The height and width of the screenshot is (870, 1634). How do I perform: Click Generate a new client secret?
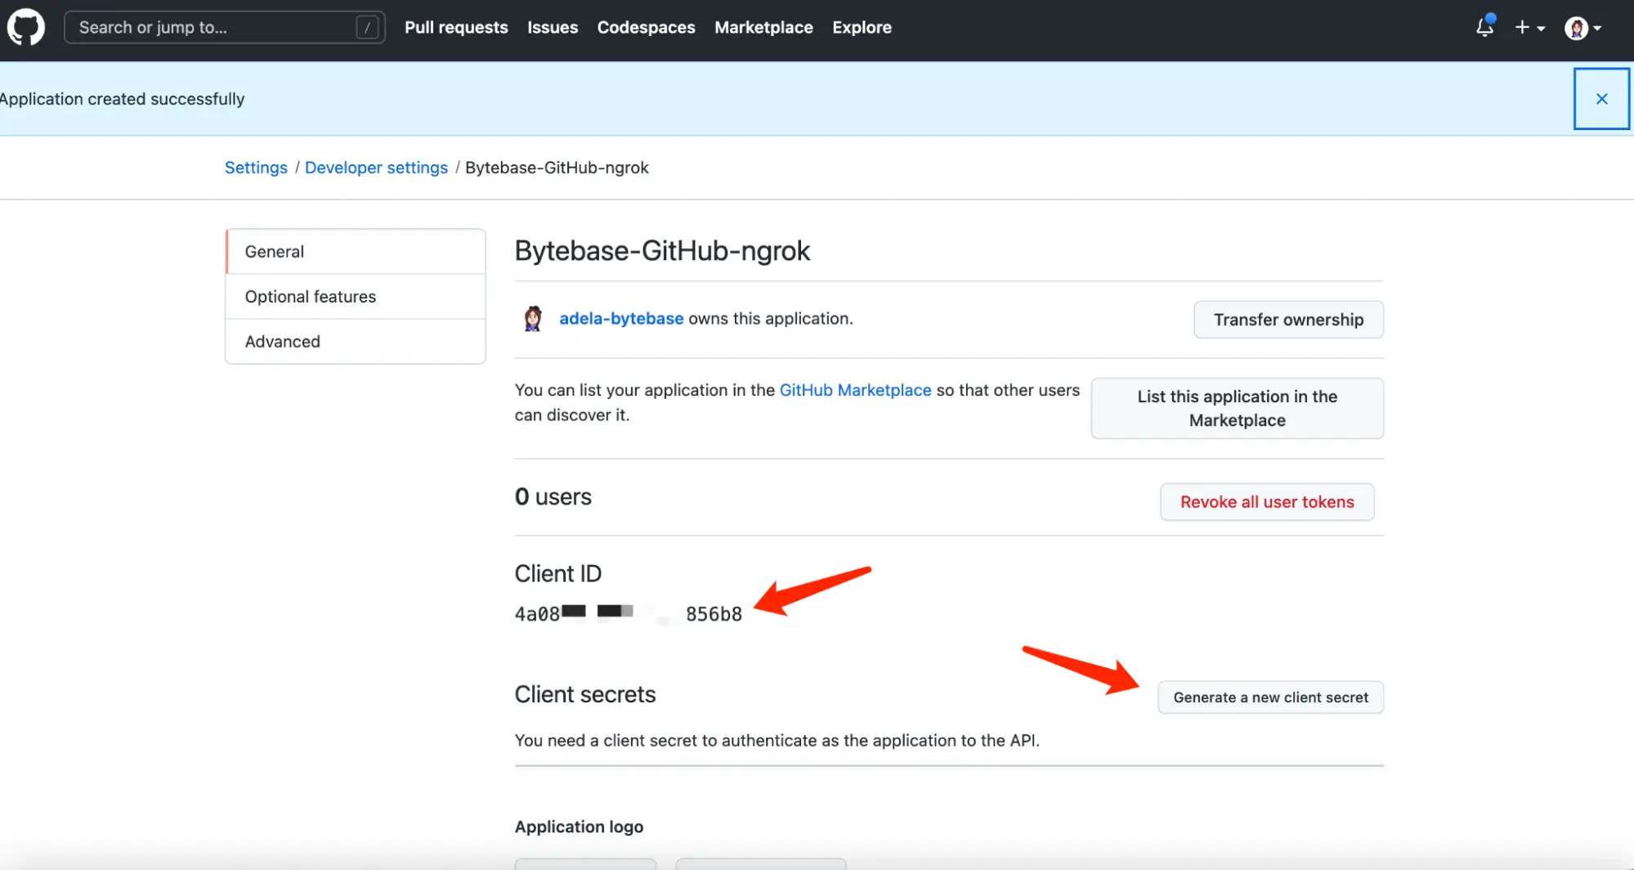(1269, 697)
